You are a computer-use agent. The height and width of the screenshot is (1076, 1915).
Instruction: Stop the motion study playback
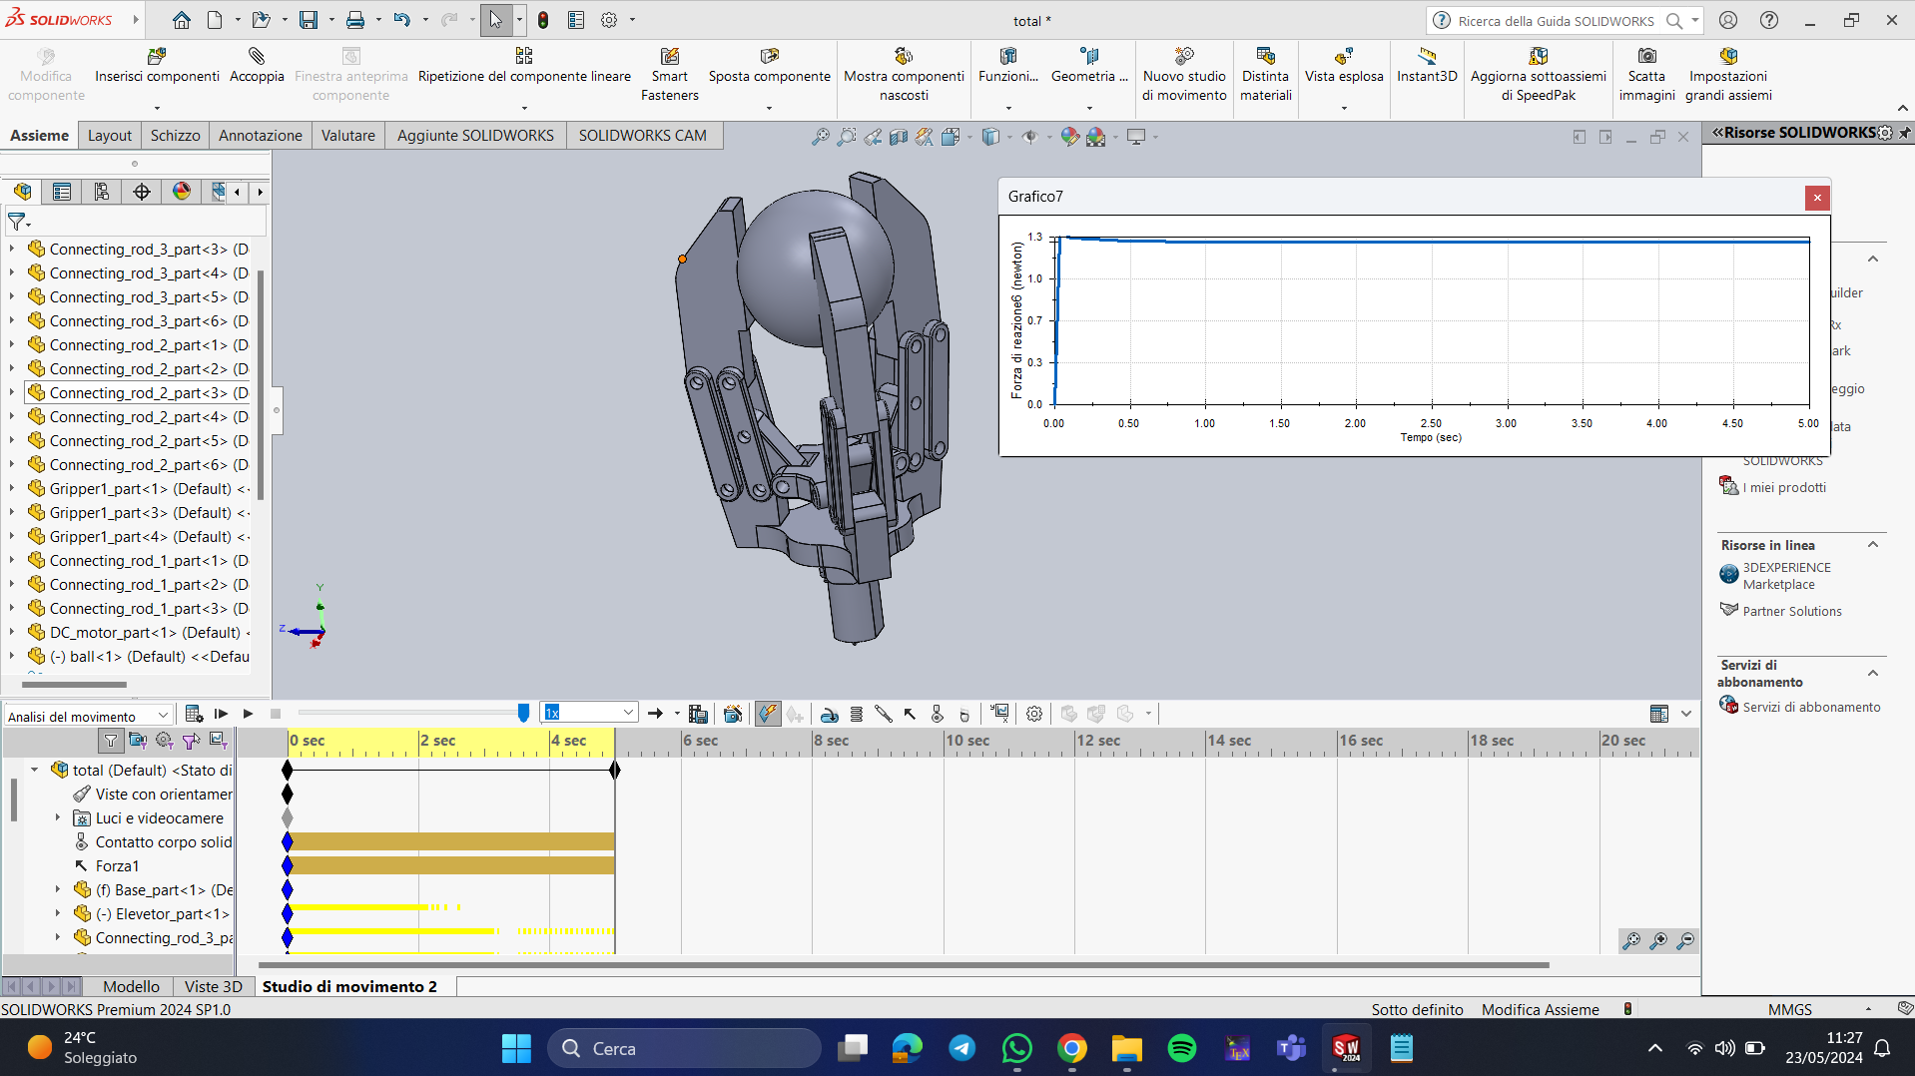click(x=276, y=714)
